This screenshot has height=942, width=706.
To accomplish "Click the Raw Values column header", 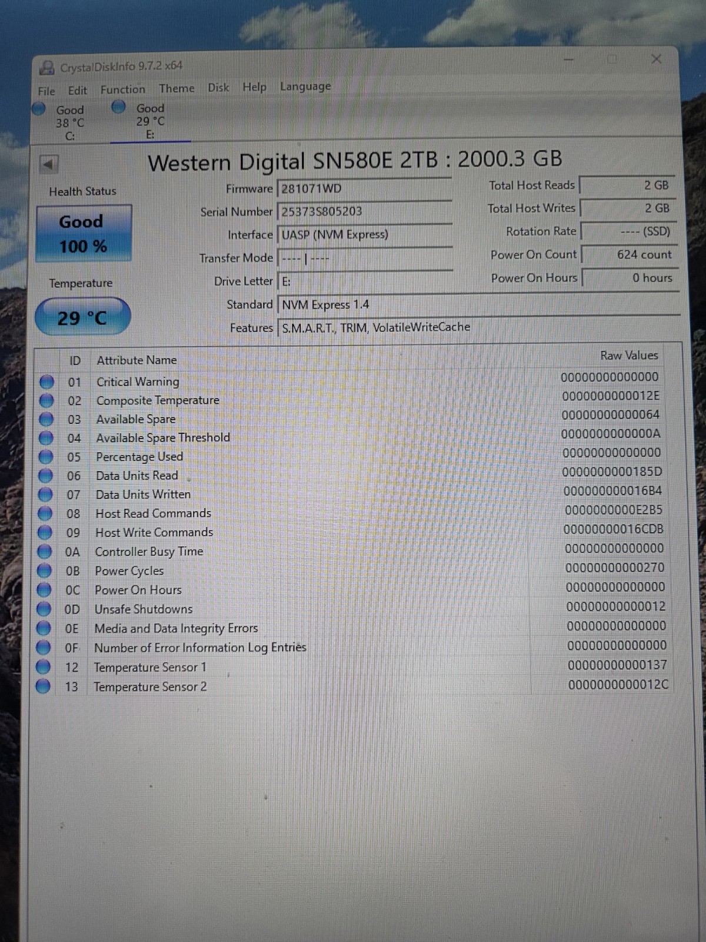I will coord(629,356).
